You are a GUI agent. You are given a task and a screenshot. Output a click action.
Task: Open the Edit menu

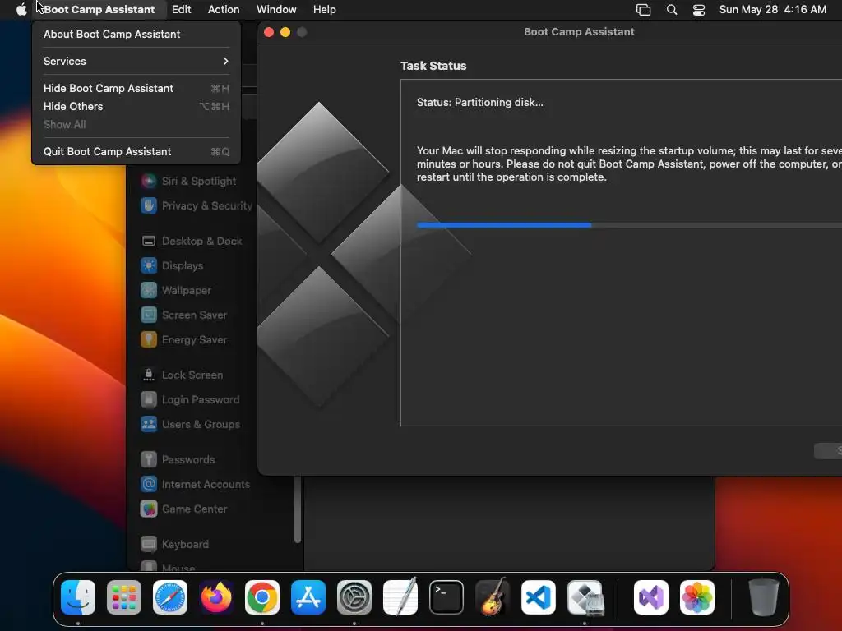point(182,10)
